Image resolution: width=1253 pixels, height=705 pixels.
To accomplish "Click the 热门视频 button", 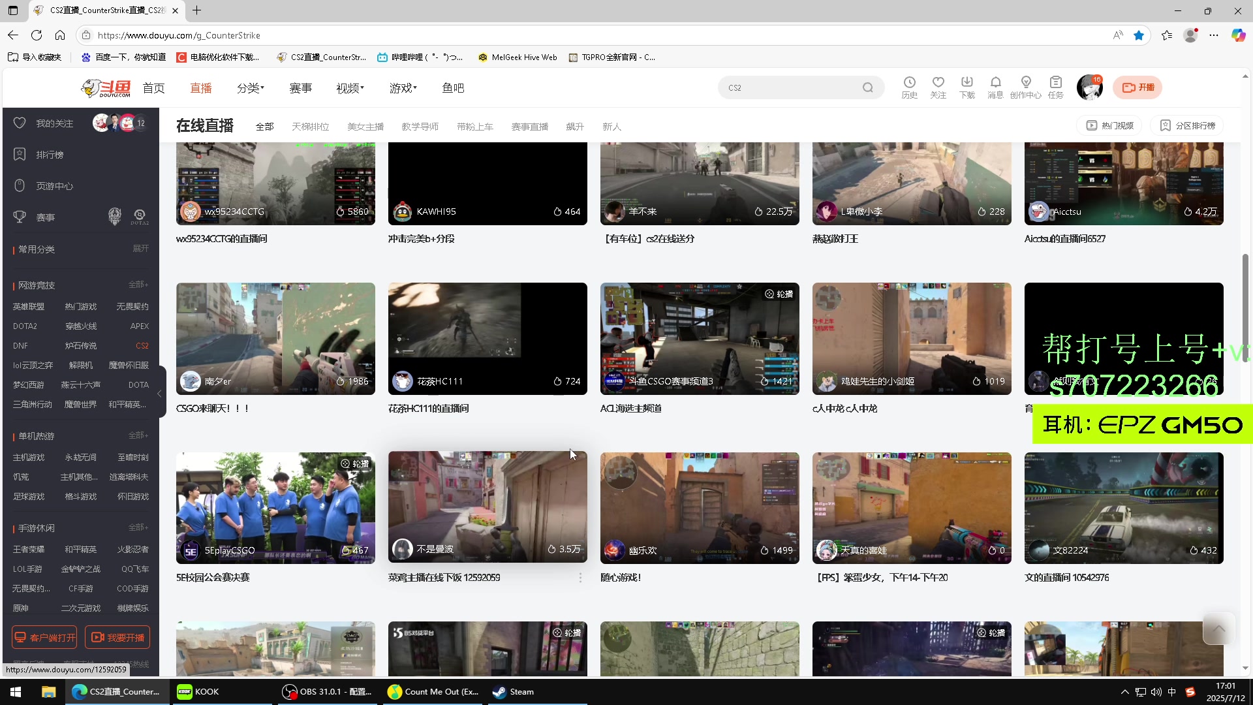I will point(1109,125).
